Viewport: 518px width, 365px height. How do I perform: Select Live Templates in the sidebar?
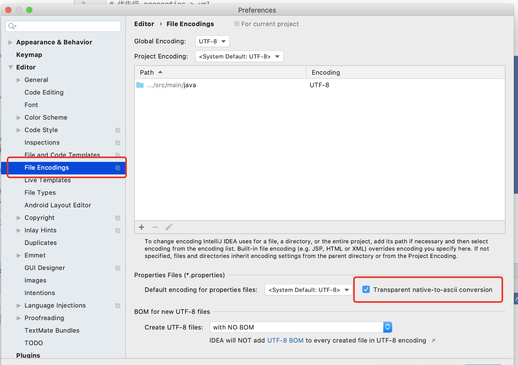tap(48, 180)
